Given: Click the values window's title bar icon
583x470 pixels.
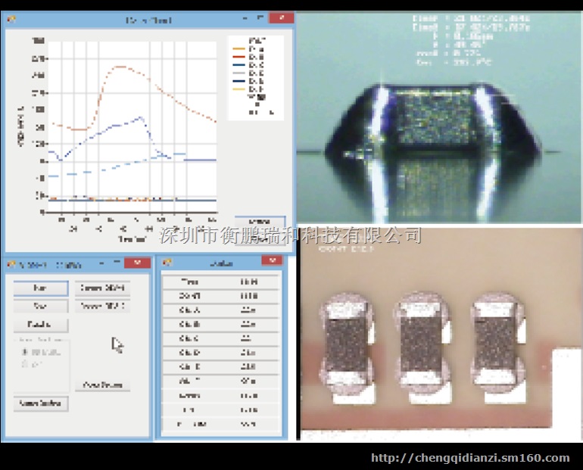Looking at the screenshot, I should (x=167, y=263).
